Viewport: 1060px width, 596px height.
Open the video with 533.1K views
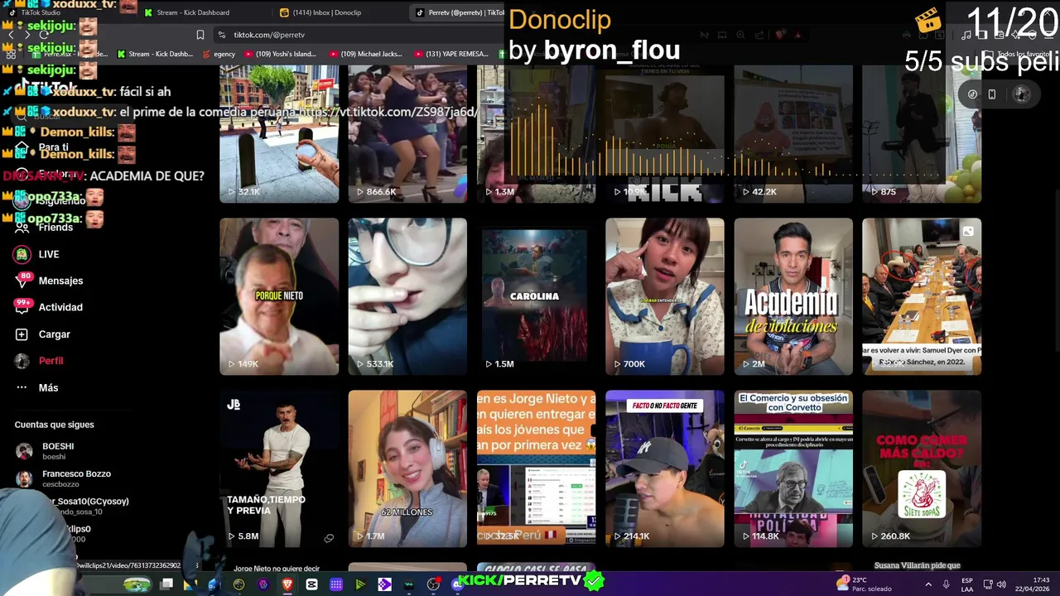407,296
